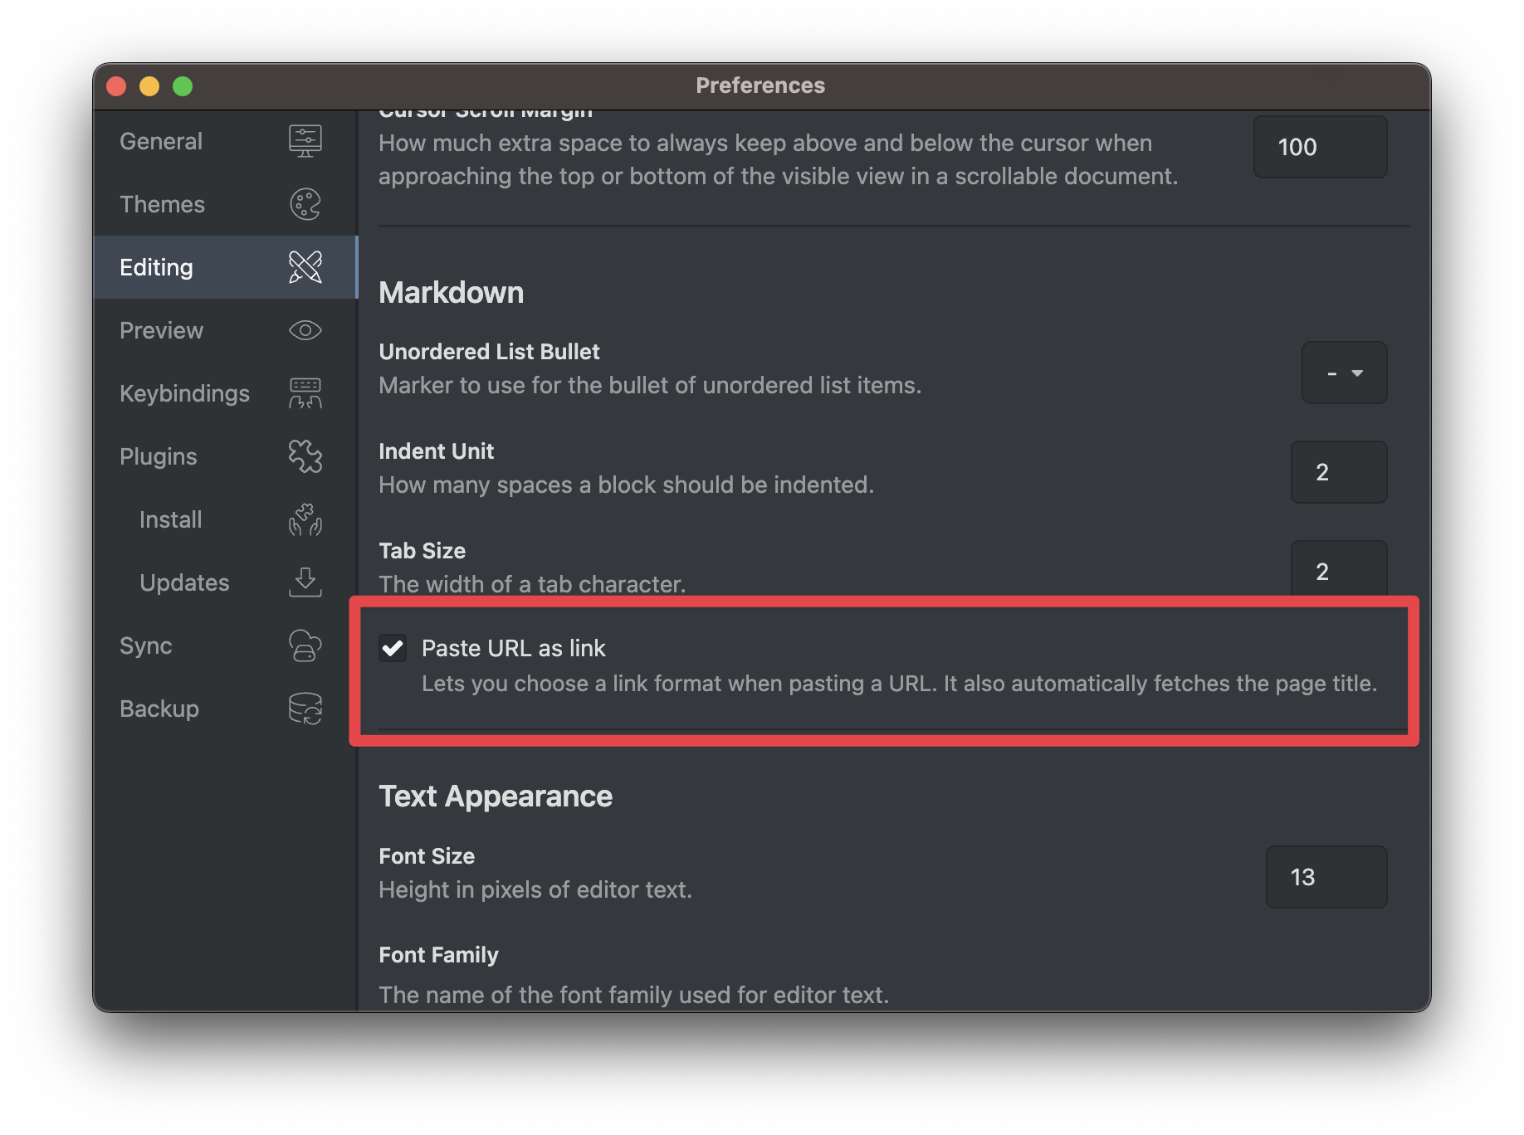Click the Indent Unit input field
1524x1135 pixels.
pyautogui.click(x=1338, y=472)
